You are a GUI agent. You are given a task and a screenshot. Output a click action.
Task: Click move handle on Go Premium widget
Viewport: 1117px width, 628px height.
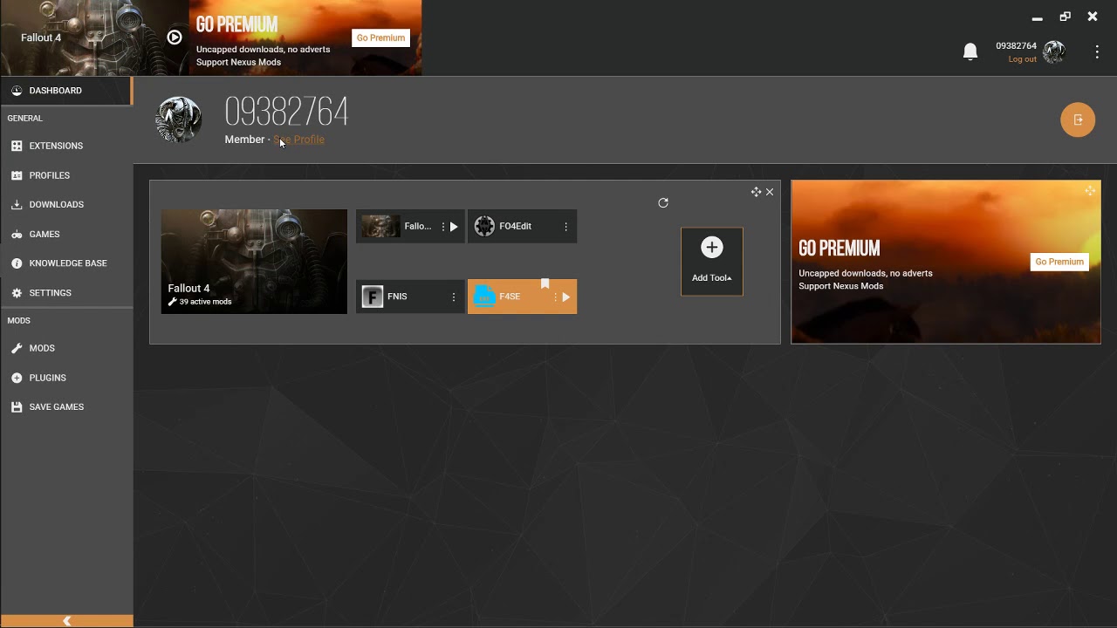(1090, 191)
